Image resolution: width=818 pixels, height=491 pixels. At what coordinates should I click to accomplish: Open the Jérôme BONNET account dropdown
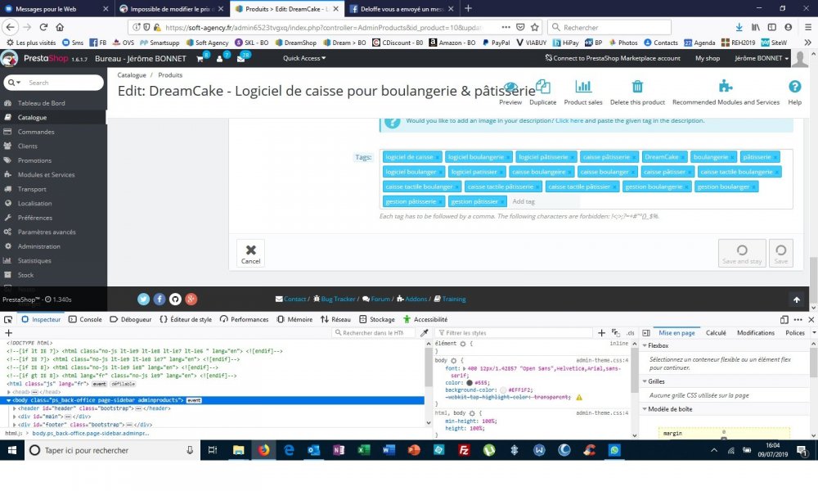pos(761,58)
